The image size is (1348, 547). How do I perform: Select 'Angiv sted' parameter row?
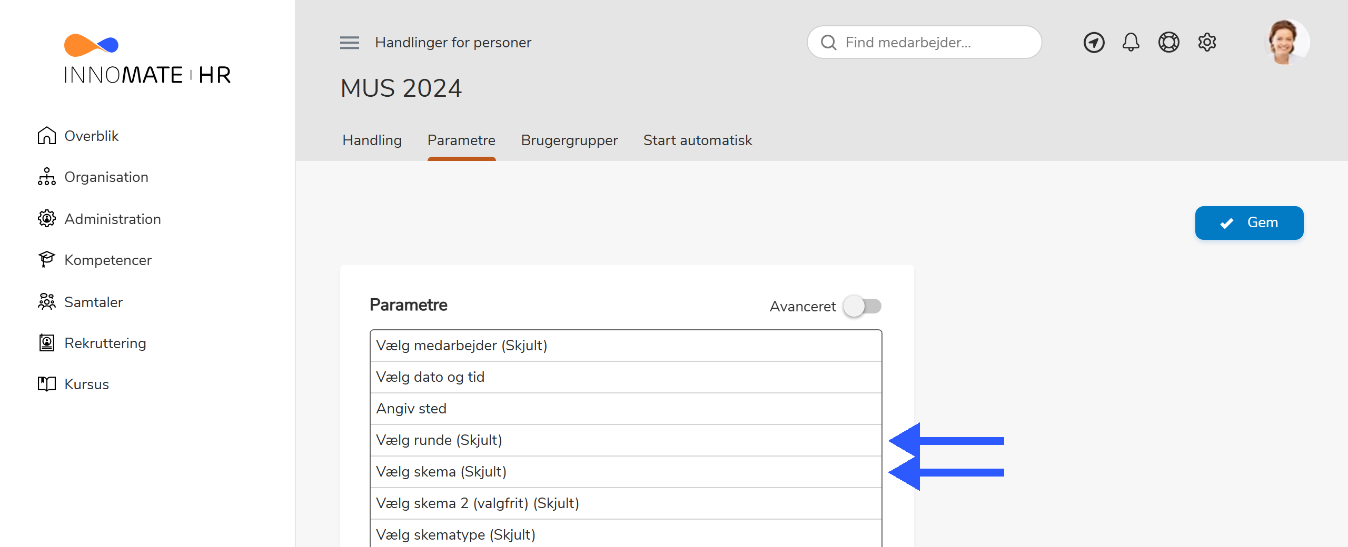626,409
